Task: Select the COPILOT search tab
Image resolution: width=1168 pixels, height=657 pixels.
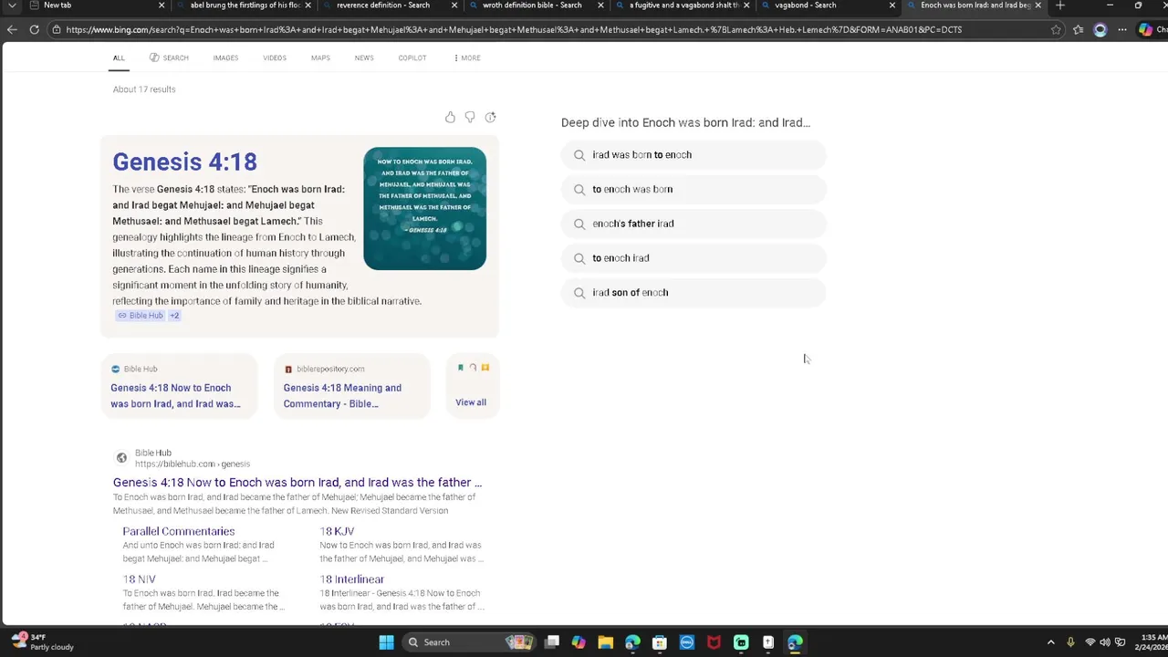Action: point(412,57)
